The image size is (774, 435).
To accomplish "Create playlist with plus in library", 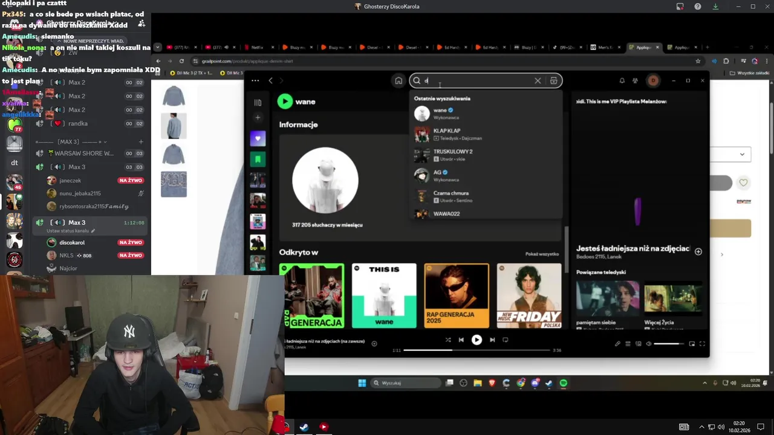I will point(258,117).
